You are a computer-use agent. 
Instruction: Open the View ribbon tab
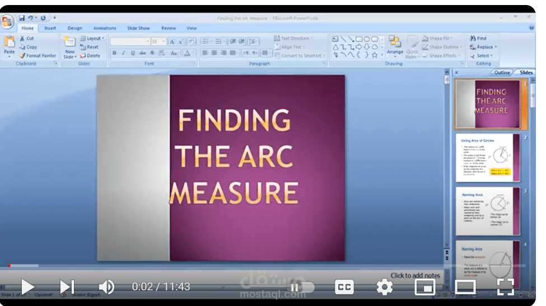192,28
